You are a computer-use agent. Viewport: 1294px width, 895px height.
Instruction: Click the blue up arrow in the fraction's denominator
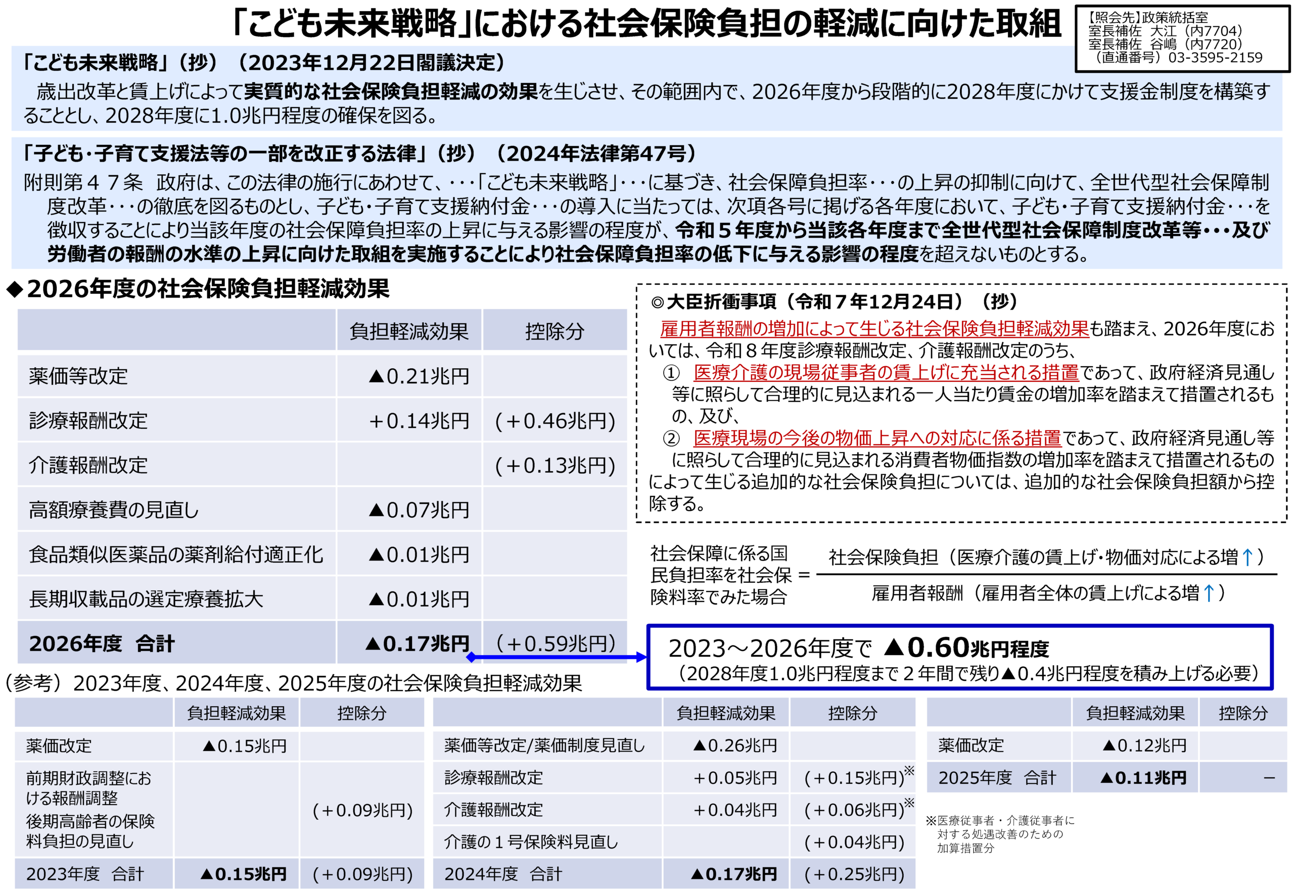[1209, 593]
